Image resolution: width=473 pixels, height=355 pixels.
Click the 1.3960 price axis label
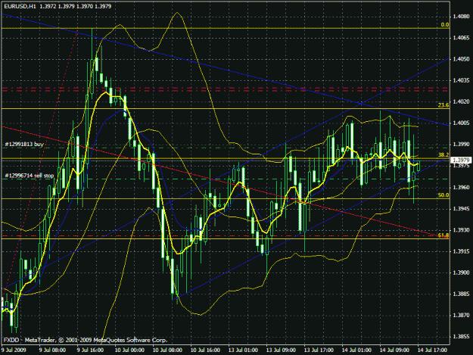(462, 187)
